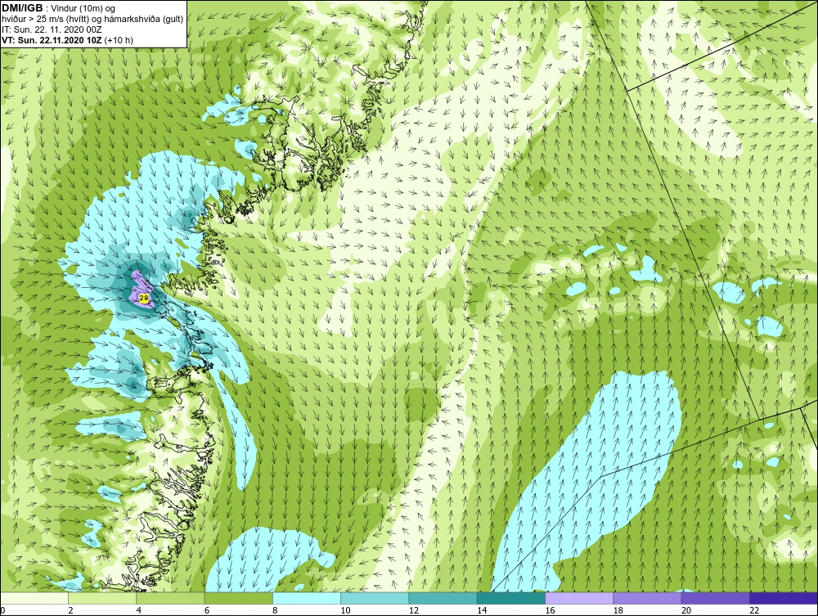Click the 10-12 m/s turquoise legend swatch

(375, 598)
